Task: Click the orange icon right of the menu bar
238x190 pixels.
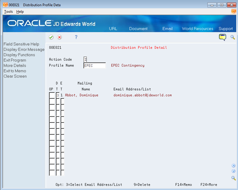Action: (234, 11)
